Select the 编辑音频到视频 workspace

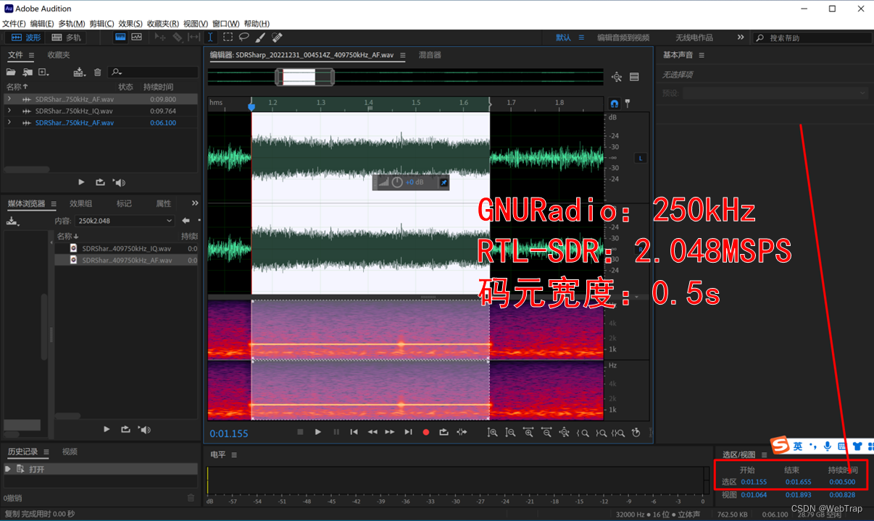[x=623, y=38]
